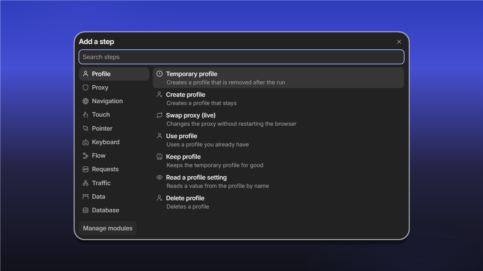
Task: Click the Swap proxy (live) arrows icon
Action: [160, 115]
